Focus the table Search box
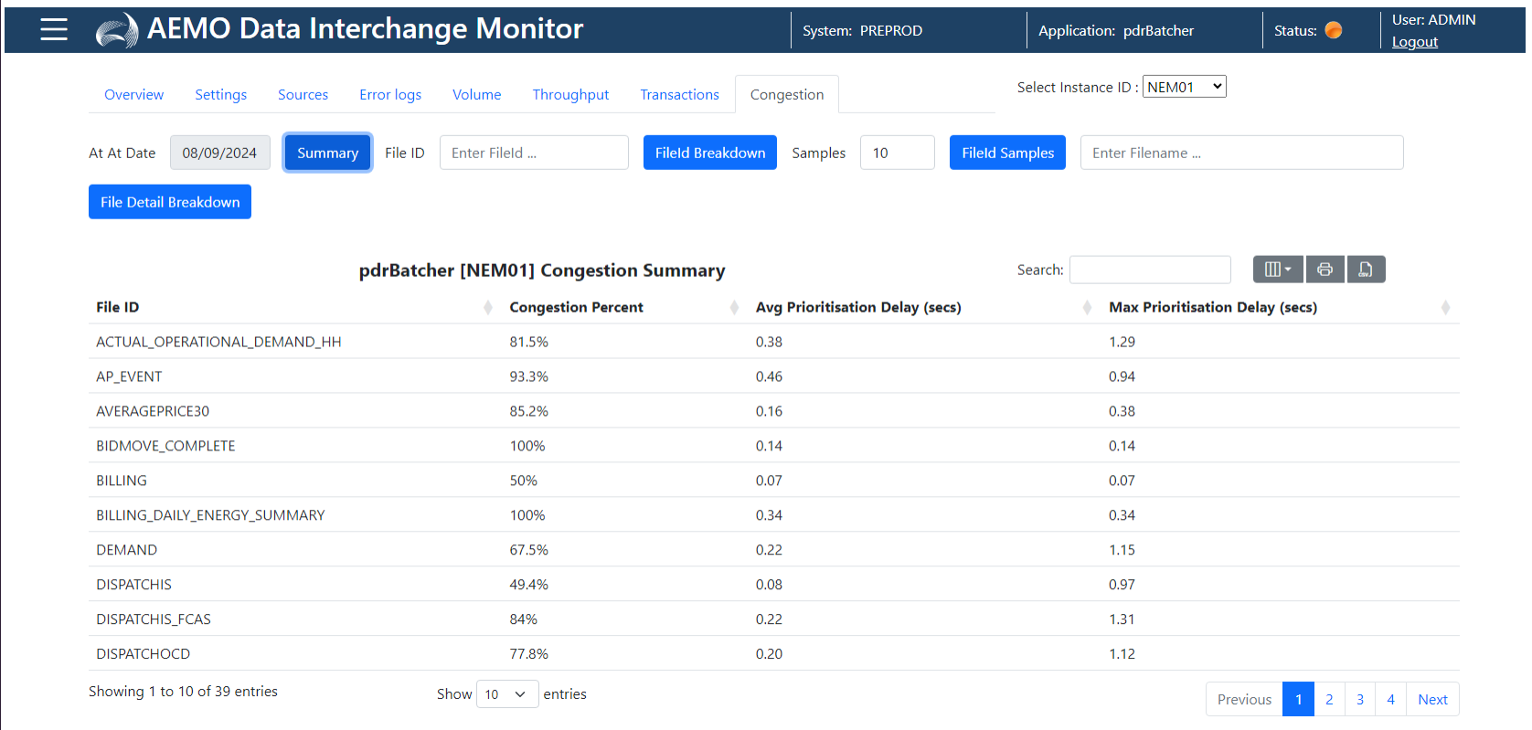Screen dimensions: 1532x730 click(x=1150, y=270)
